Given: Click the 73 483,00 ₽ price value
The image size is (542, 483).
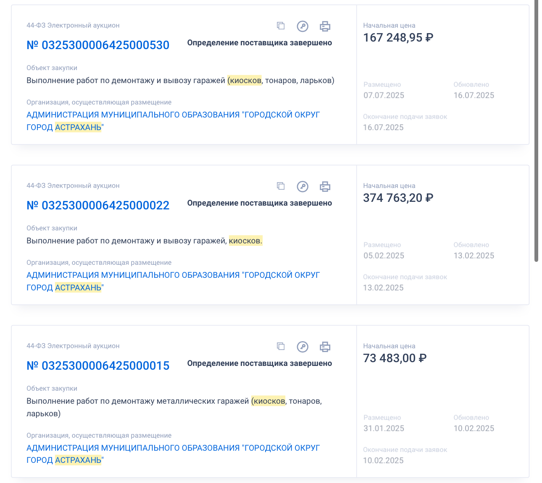Looking at the screenshot, I should (x=395, y=358).
